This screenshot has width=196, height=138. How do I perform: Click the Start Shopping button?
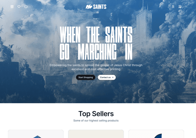click(86, 78)
